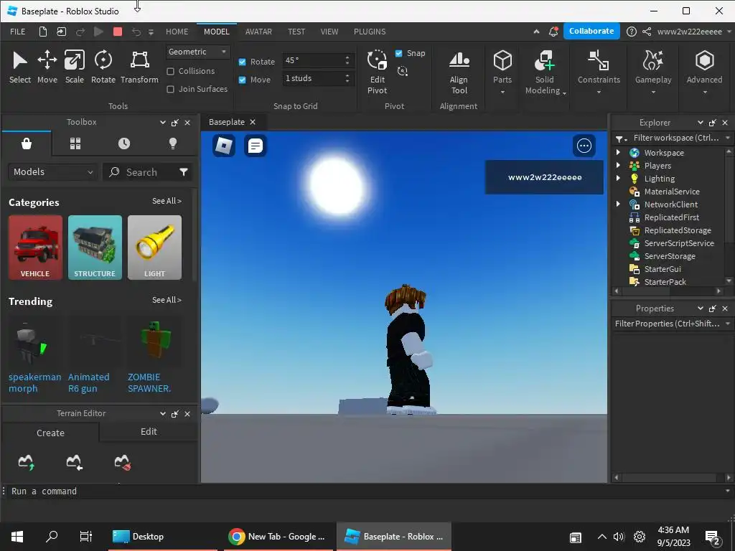Open the Edit Pivot tool
The image size is (735, 551).
coord(377,72)
